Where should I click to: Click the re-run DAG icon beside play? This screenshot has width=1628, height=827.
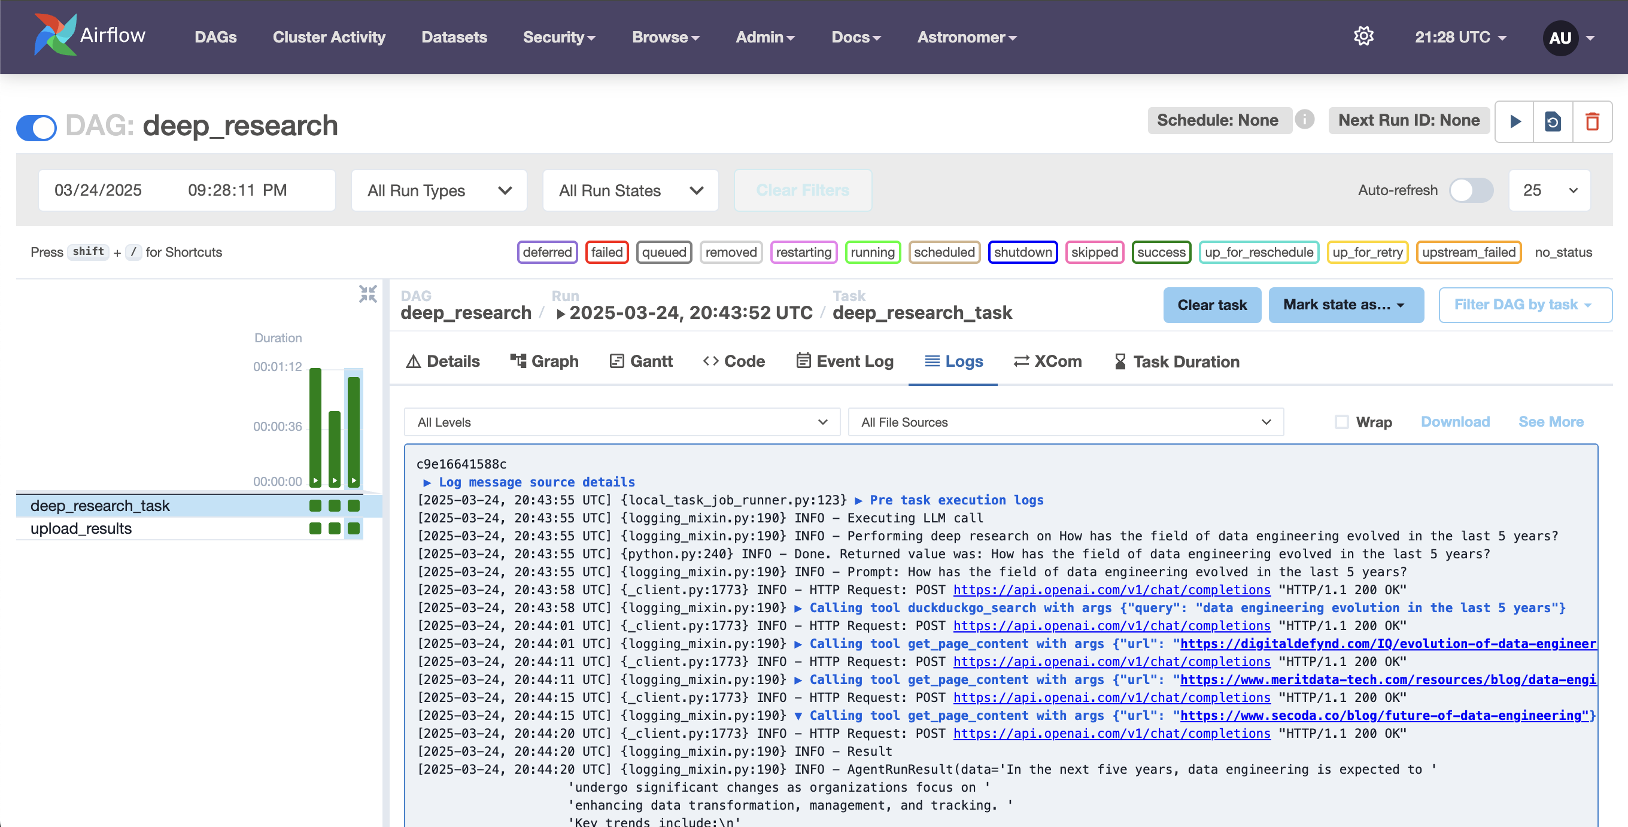pos(1553,121)
